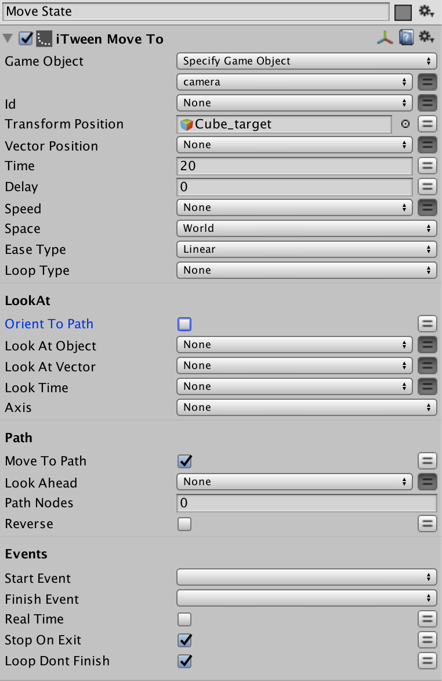This screenshot has height=681, width=442.
Task: Open the camera variable dropdown
Action: [294, 82]
